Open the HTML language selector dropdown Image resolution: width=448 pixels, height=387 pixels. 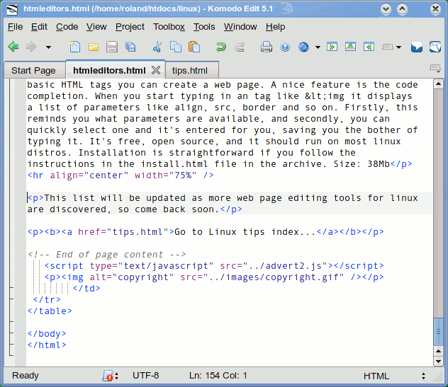click(394, 376)
